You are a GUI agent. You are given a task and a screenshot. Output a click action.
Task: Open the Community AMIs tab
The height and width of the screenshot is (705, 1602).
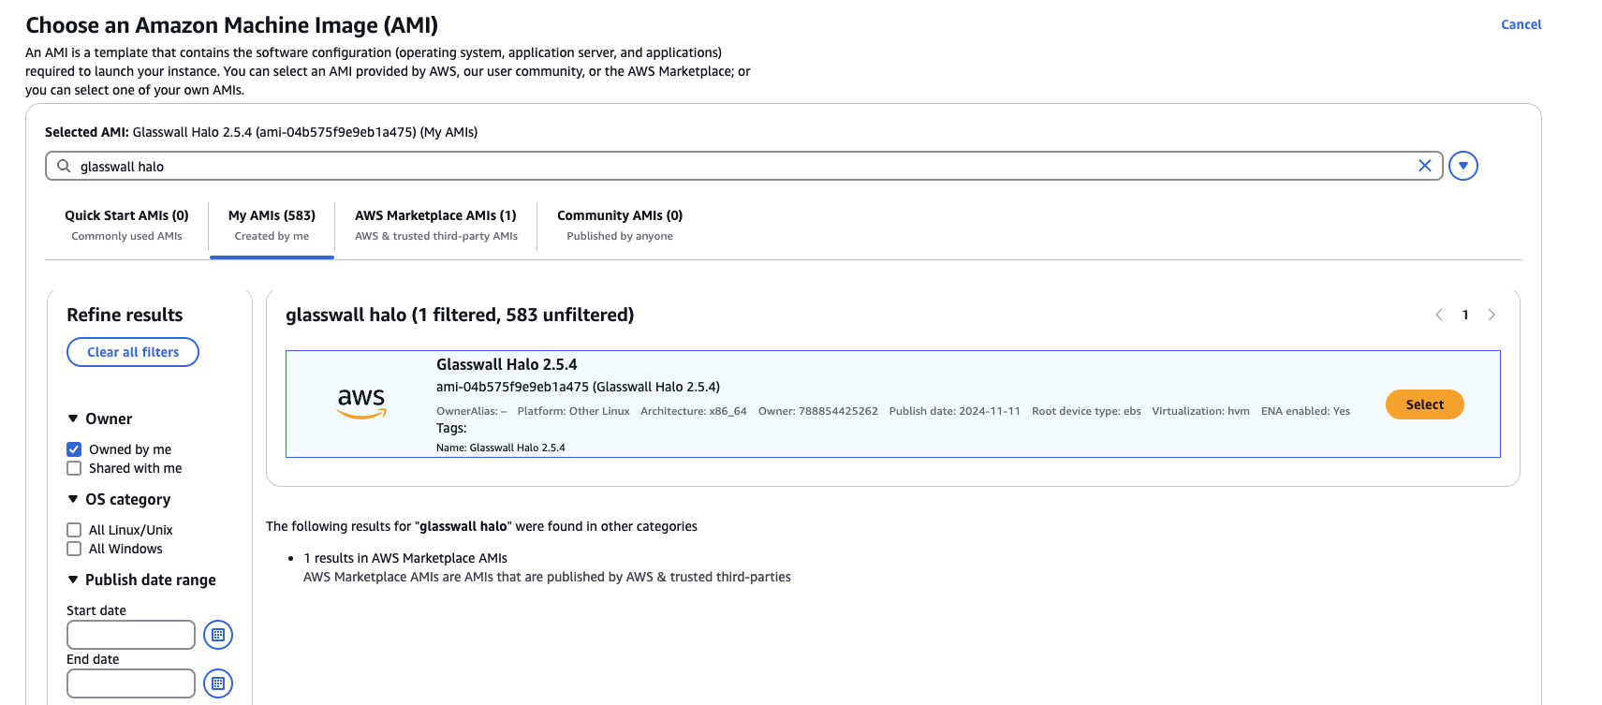[x=619, y=225]
